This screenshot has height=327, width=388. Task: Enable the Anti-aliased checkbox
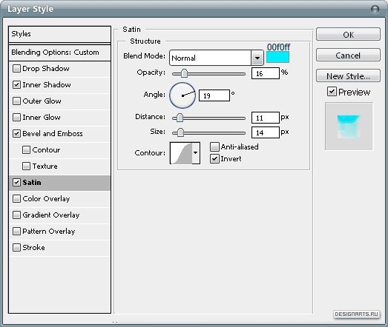[x=214, y=146]
